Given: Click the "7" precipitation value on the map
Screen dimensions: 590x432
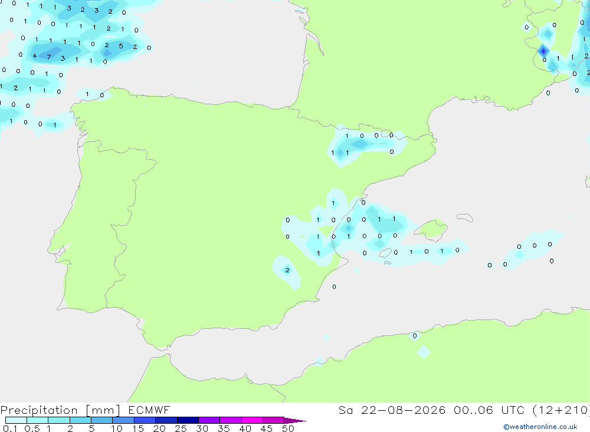Looking at the screenshot, I should (x=49, y=57).
